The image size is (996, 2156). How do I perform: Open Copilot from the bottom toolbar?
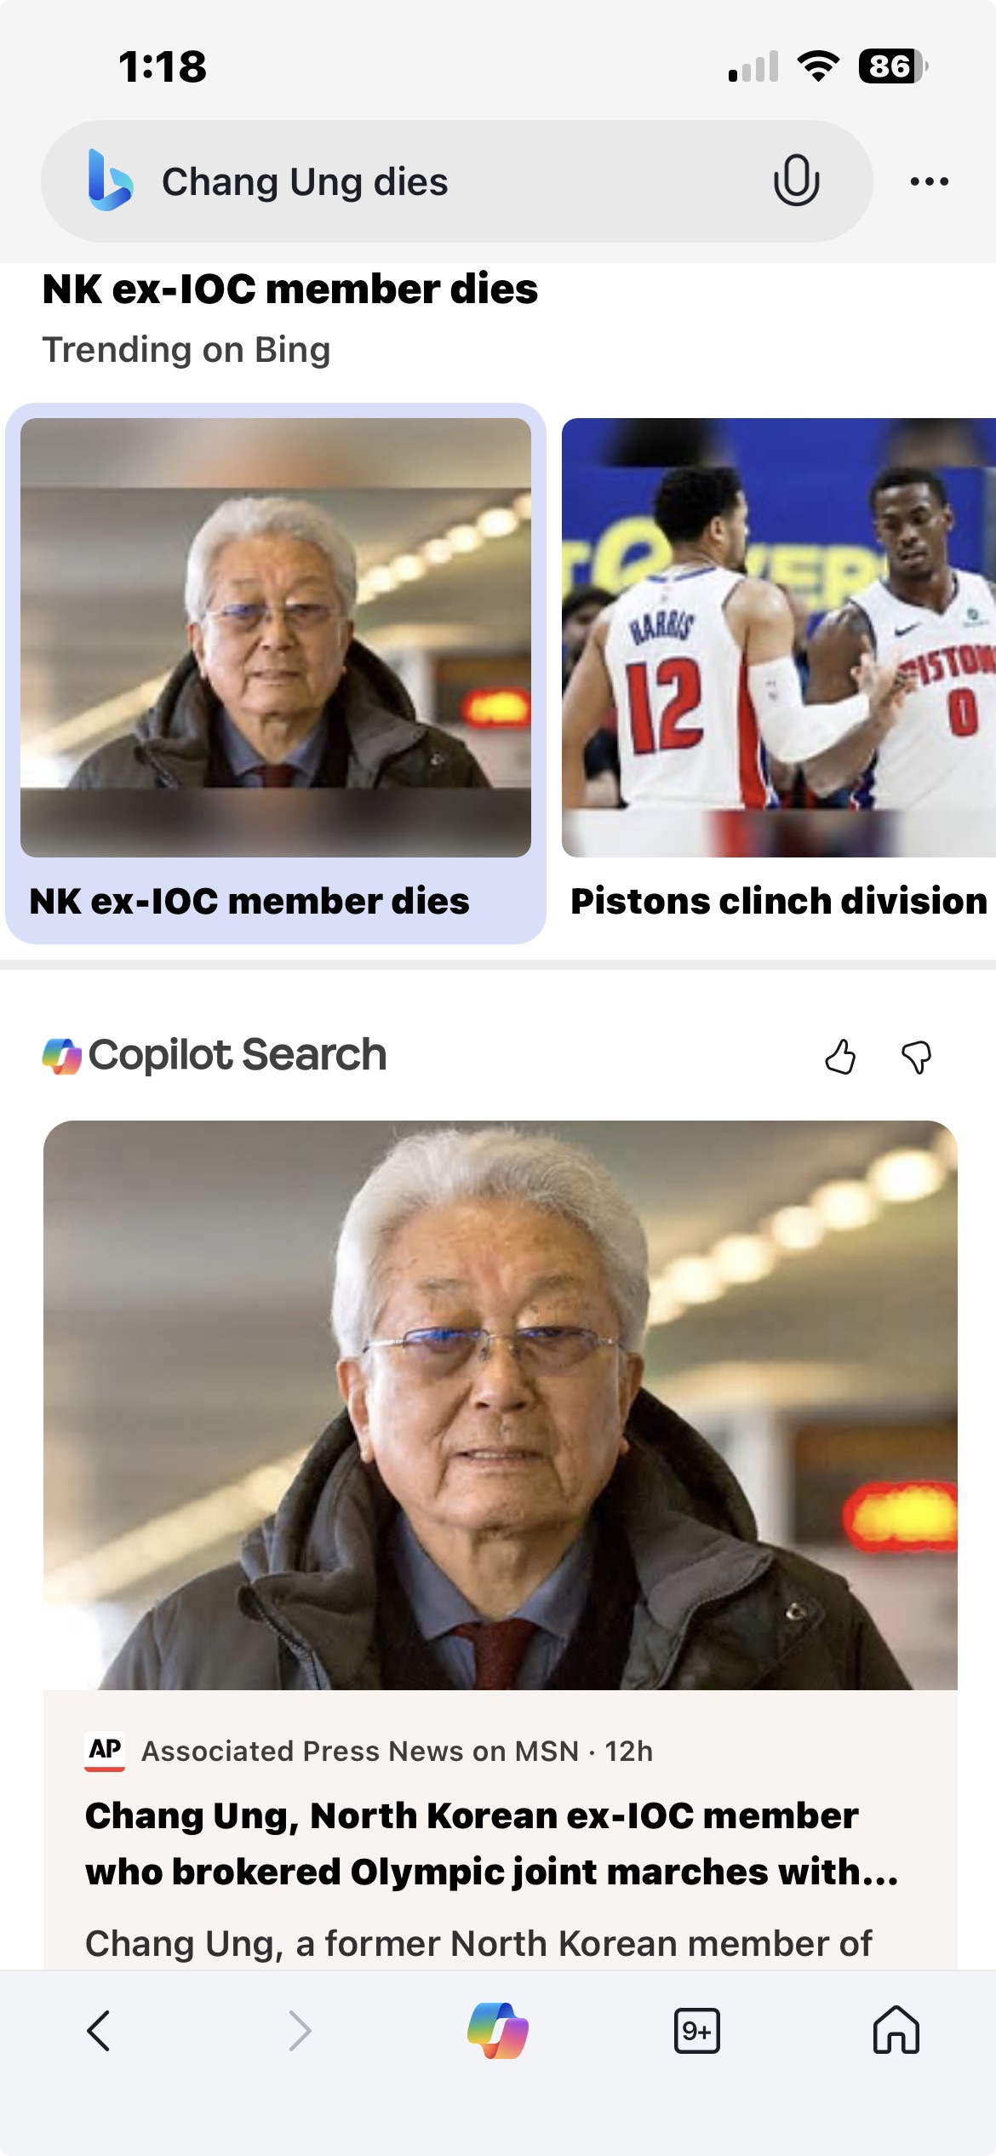(x=498, y=2031)
